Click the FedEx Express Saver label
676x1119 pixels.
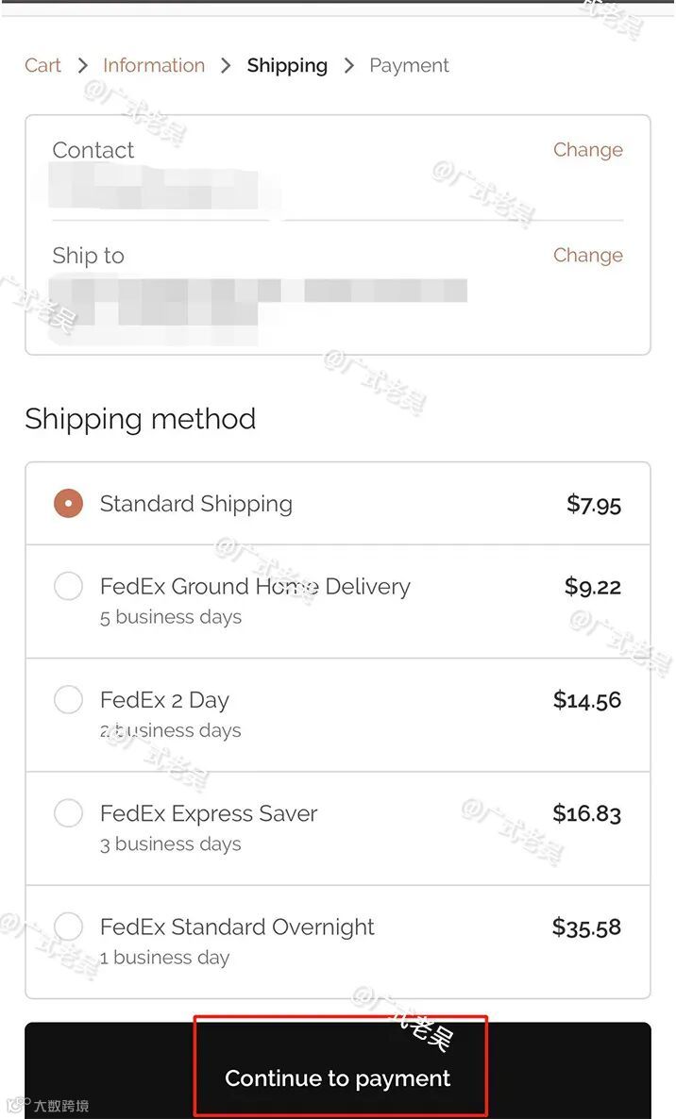[209, 813]
